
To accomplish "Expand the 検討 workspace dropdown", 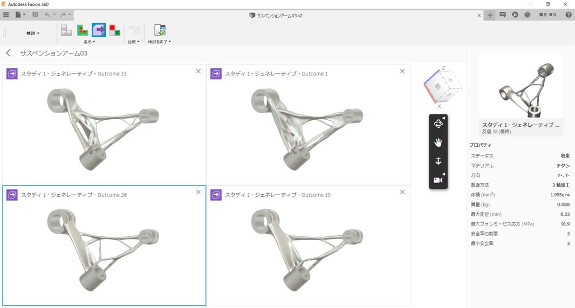I will (33, 33).
